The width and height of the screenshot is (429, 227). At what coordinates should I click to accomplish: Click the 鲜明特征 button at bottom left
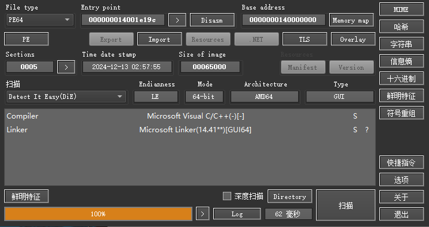pyautogui.click(x=26, y=197)
